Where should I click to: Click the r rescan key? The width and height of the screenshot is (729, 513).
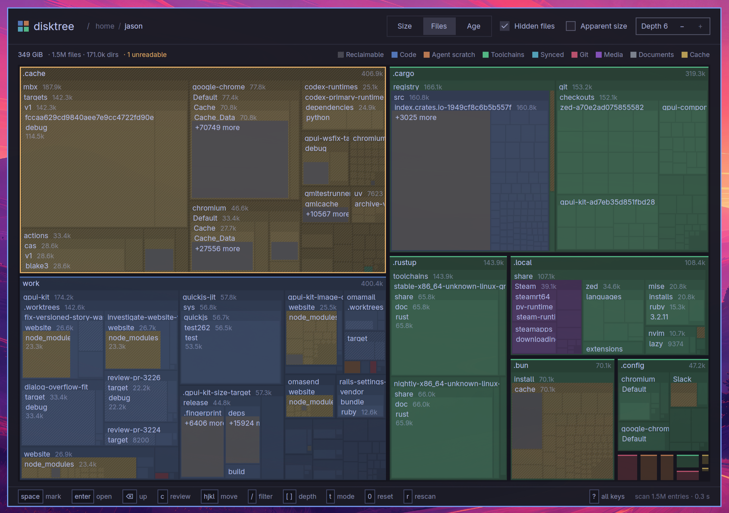pos(408,497)
